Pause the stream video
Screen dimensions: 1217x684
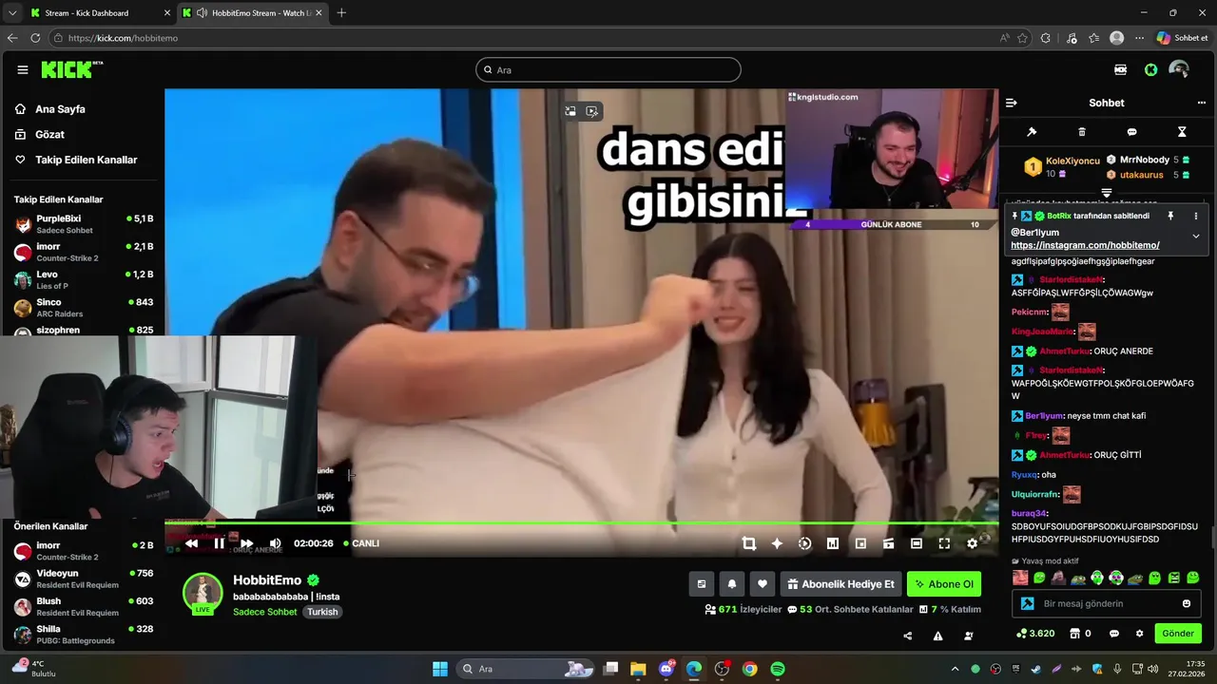219,543
